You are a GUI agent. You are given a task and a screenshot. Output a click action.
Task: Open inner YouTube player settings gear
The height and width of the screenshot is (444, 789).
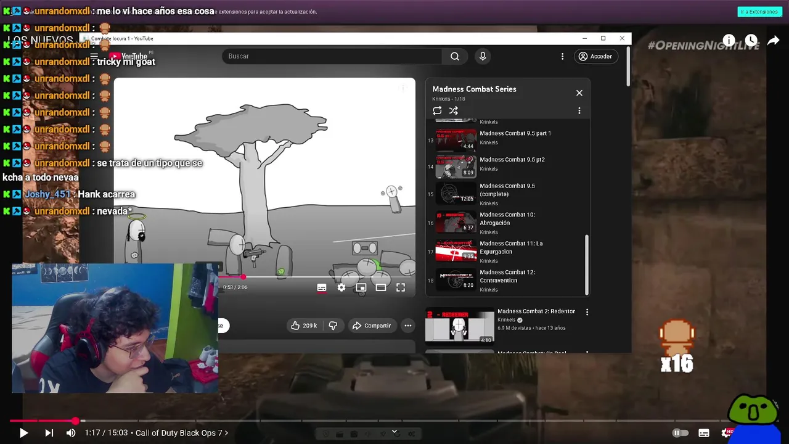341,287
